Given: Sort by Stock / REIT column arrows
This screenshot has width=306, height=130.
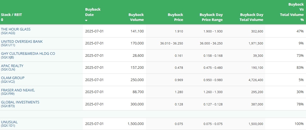Looking at the screenshot, I should 2,20.
